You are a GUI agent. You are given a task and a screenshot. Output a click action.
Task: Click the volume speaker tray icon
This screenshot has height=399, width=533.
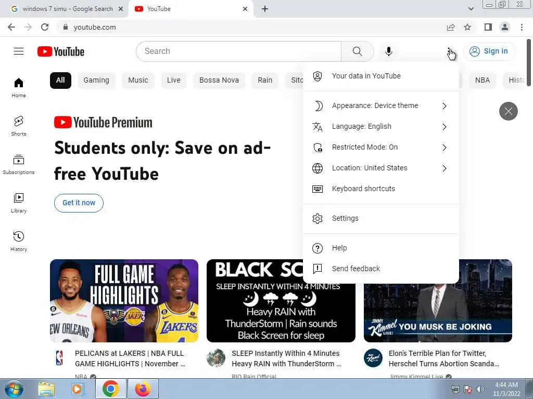[x=480, y=389]
